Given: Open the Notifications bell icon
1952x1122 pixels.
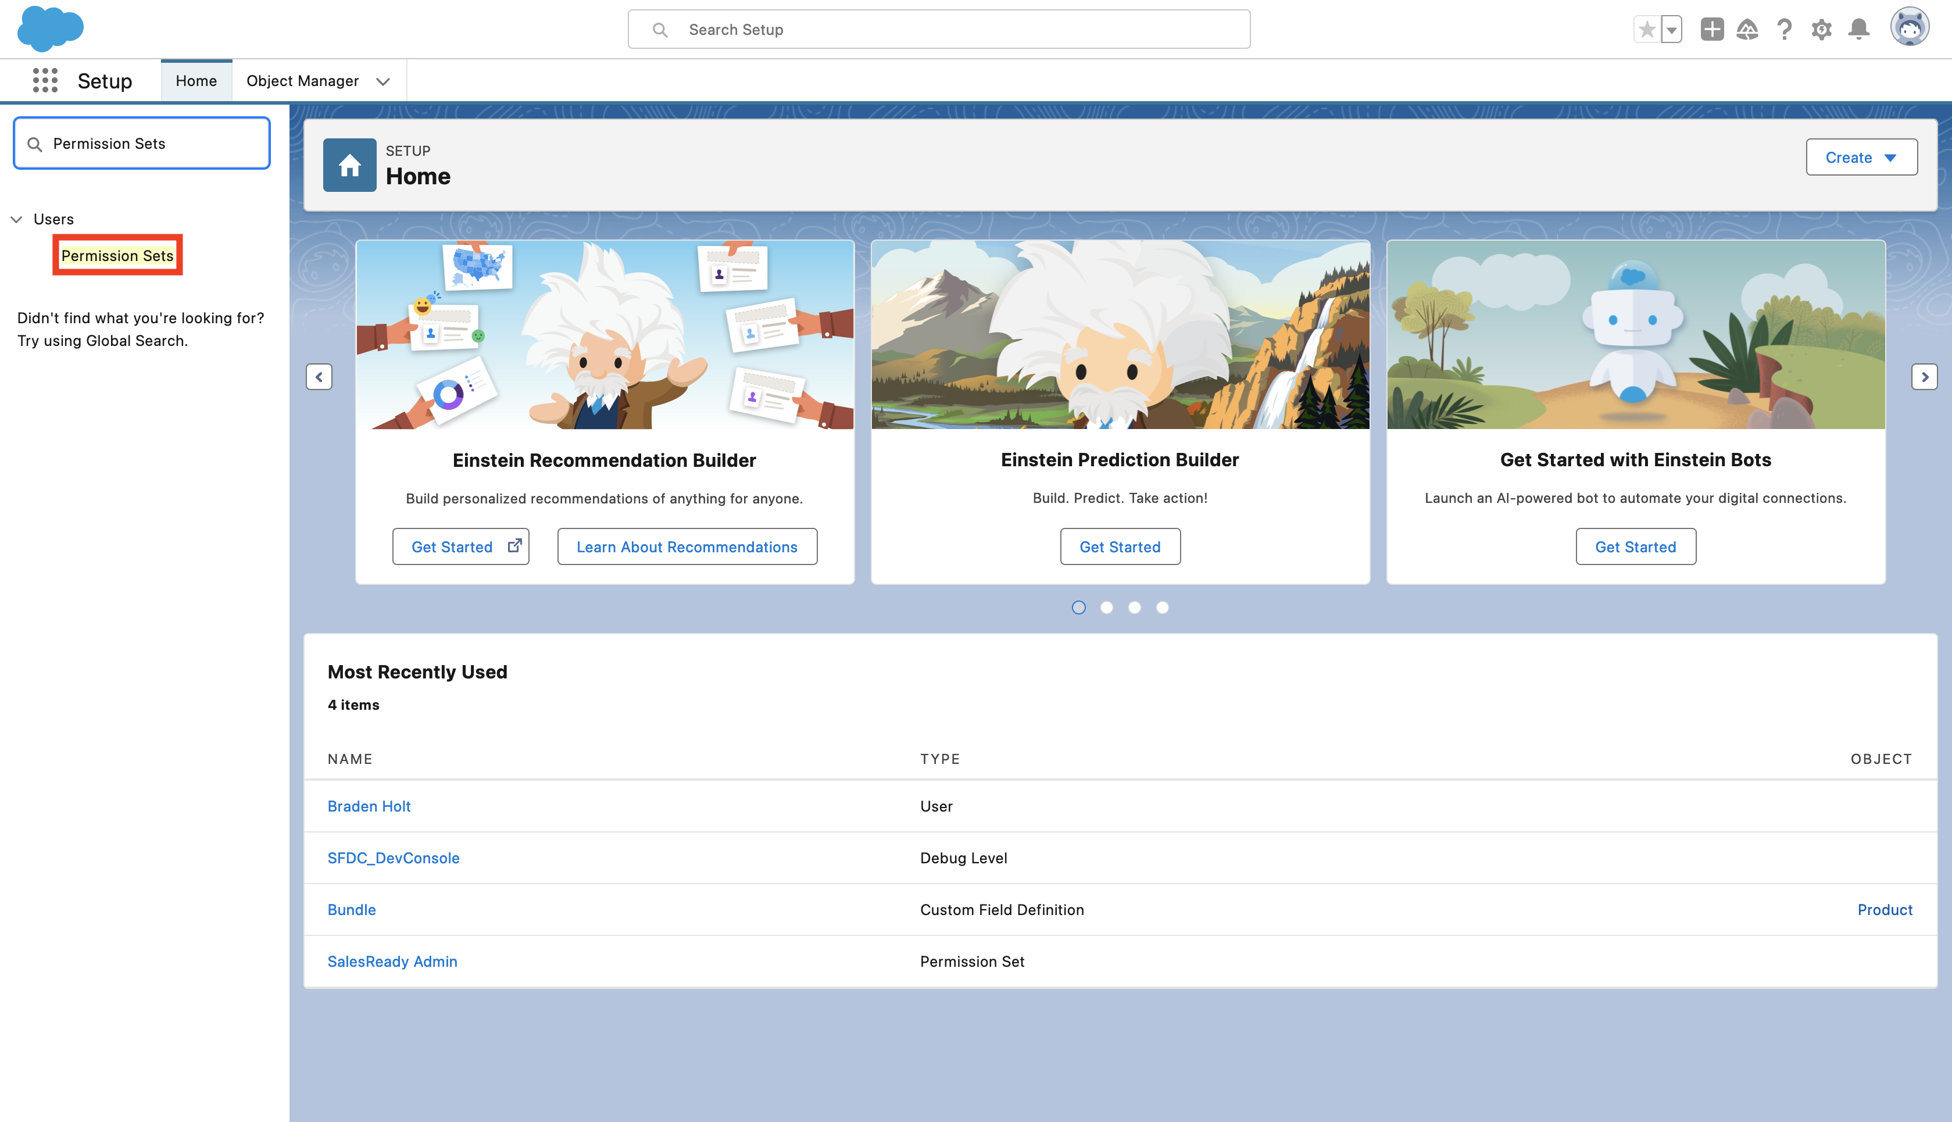Looking at the screenshot, I should click(1859, 29).
